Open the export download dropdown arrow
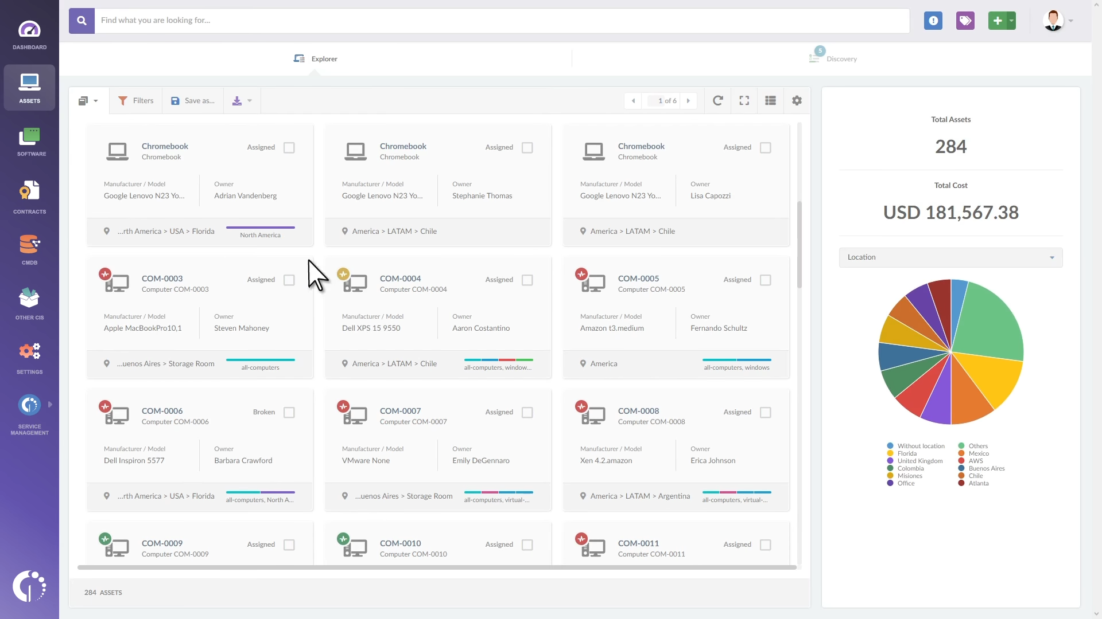The image size is (1102, 619). click(250, 101)
